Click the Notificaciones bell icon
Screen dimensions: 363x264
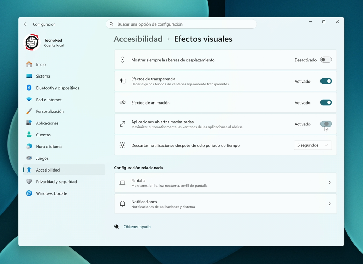[122, 204]
